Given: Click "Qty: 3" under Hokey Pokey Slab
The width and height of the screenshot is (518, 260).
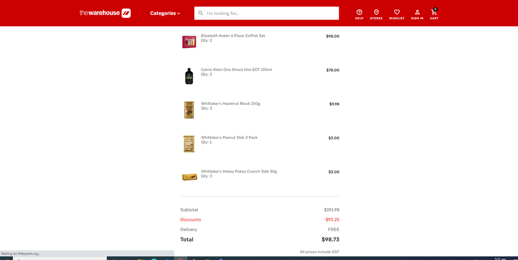Looking at the screenshot, I should (x=206, y=176).
